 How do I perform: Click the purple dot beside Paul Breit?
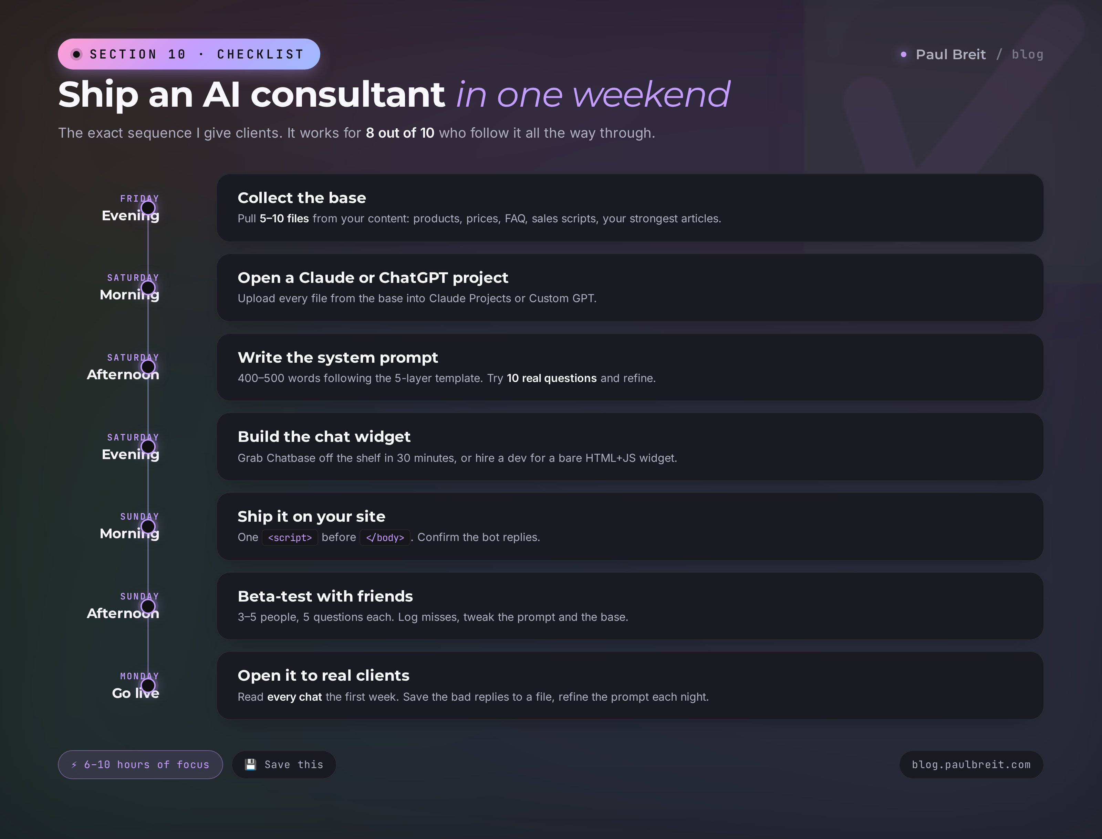(904, 54)
